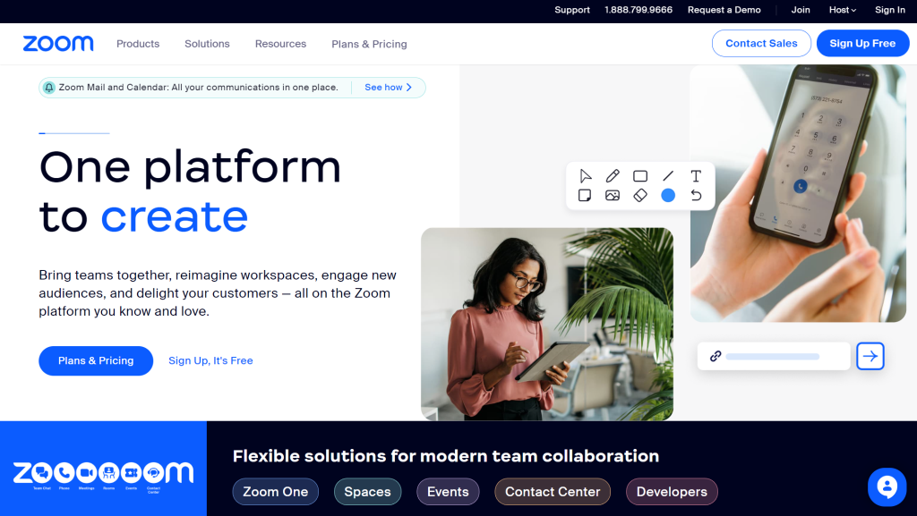Select the text T tool icon

coord(695,175)
